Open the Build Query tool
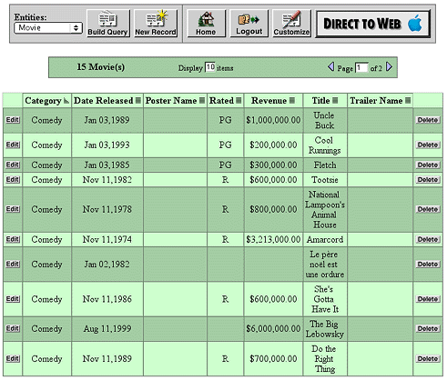Image resolution: width=447 pixels, height=380 pixels. point(108,24)
